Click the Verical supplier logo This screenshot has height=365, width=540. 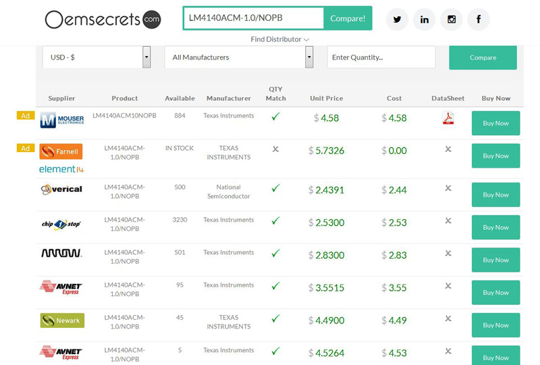[61, 189]
